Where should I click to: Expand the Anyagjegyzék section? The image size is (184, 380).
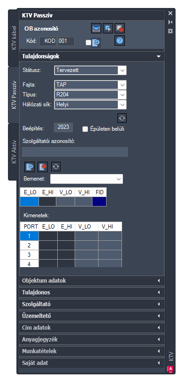point(92,339)
